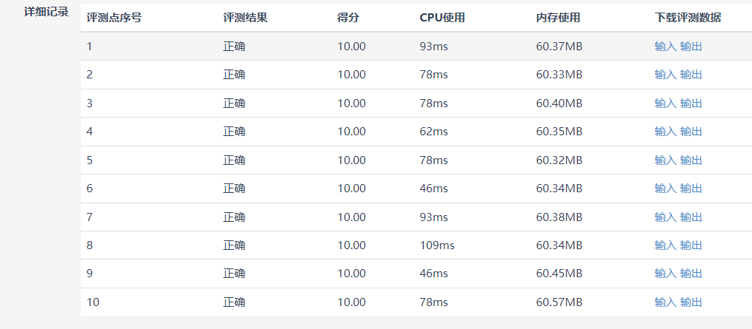Viewport: 752px width, 329px height.
Task: Open 输入 link for test point 10
Action: click(665, 302)
